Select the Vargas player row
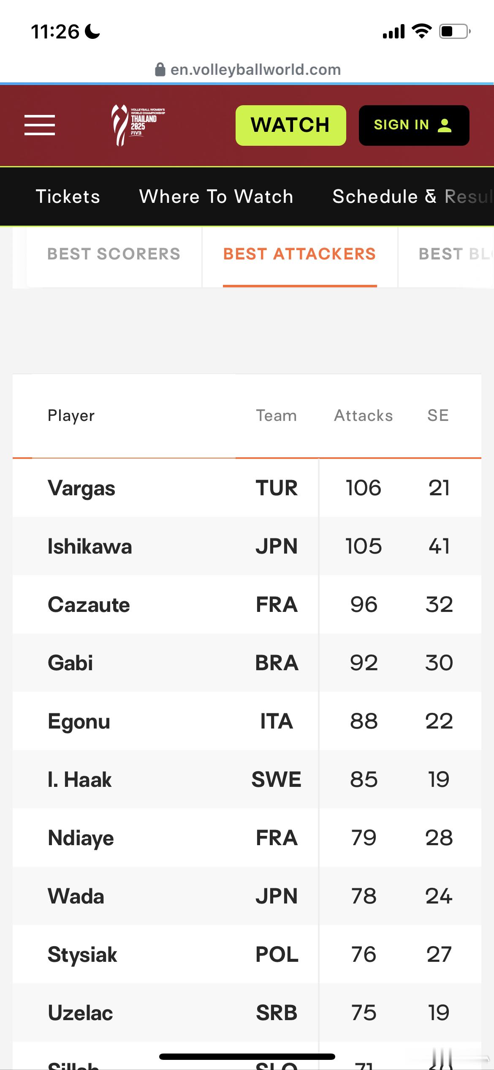This screenshot has width=494, height=1070. 247,488
